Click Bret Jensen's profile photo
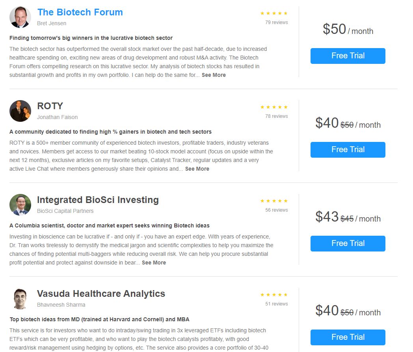The width and height of the screenshot is (413, 352). coord(20,17)
